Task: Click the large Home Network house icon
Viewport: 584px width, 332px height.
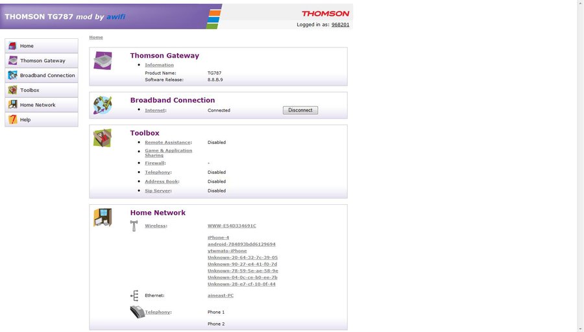Action: [x=103, y=217]
